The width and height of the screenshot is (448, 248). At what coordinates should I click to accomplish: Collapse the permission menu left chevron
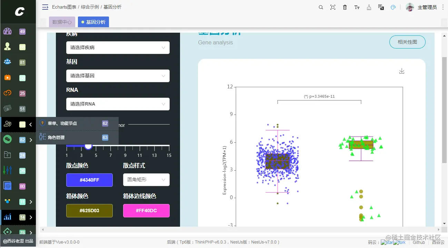coord(31,125)
